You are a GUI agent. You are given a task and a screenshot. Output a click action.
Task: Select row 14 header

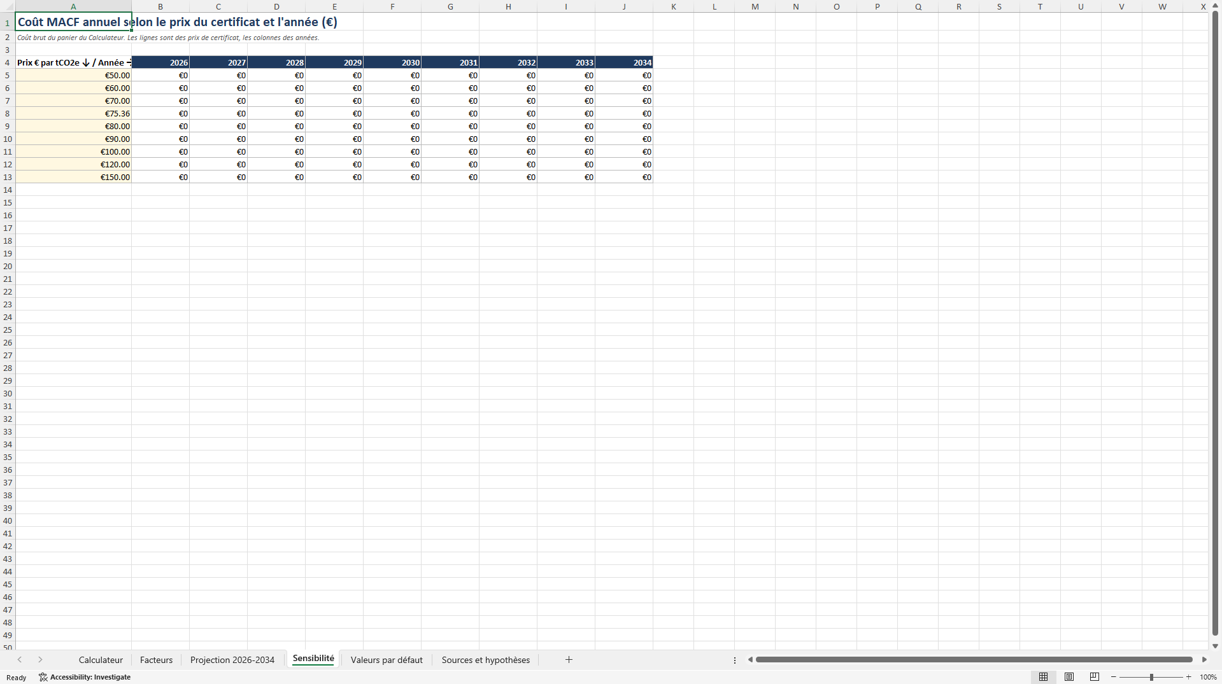click(8, 190)
